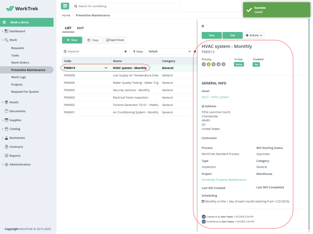Open University Property Maintenance project link
The height and width of the screenshot is (234, 313).
click(224, 180)
